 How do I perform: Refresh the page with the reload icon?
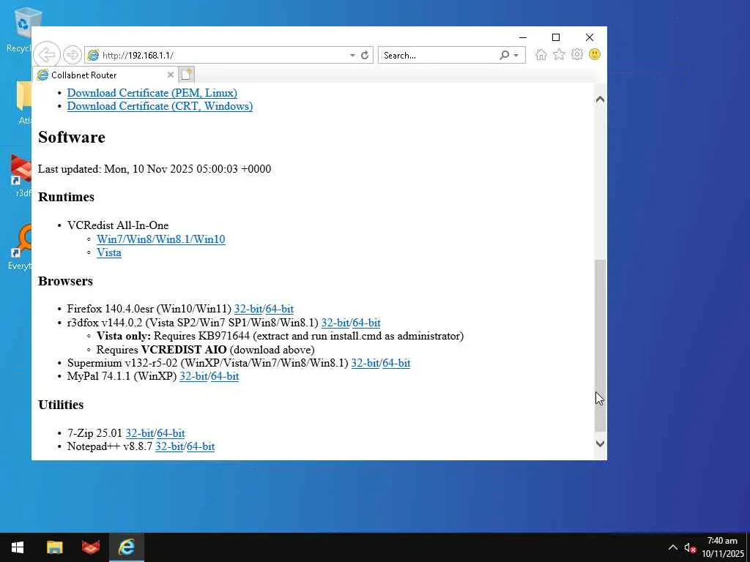pos(365,55)
